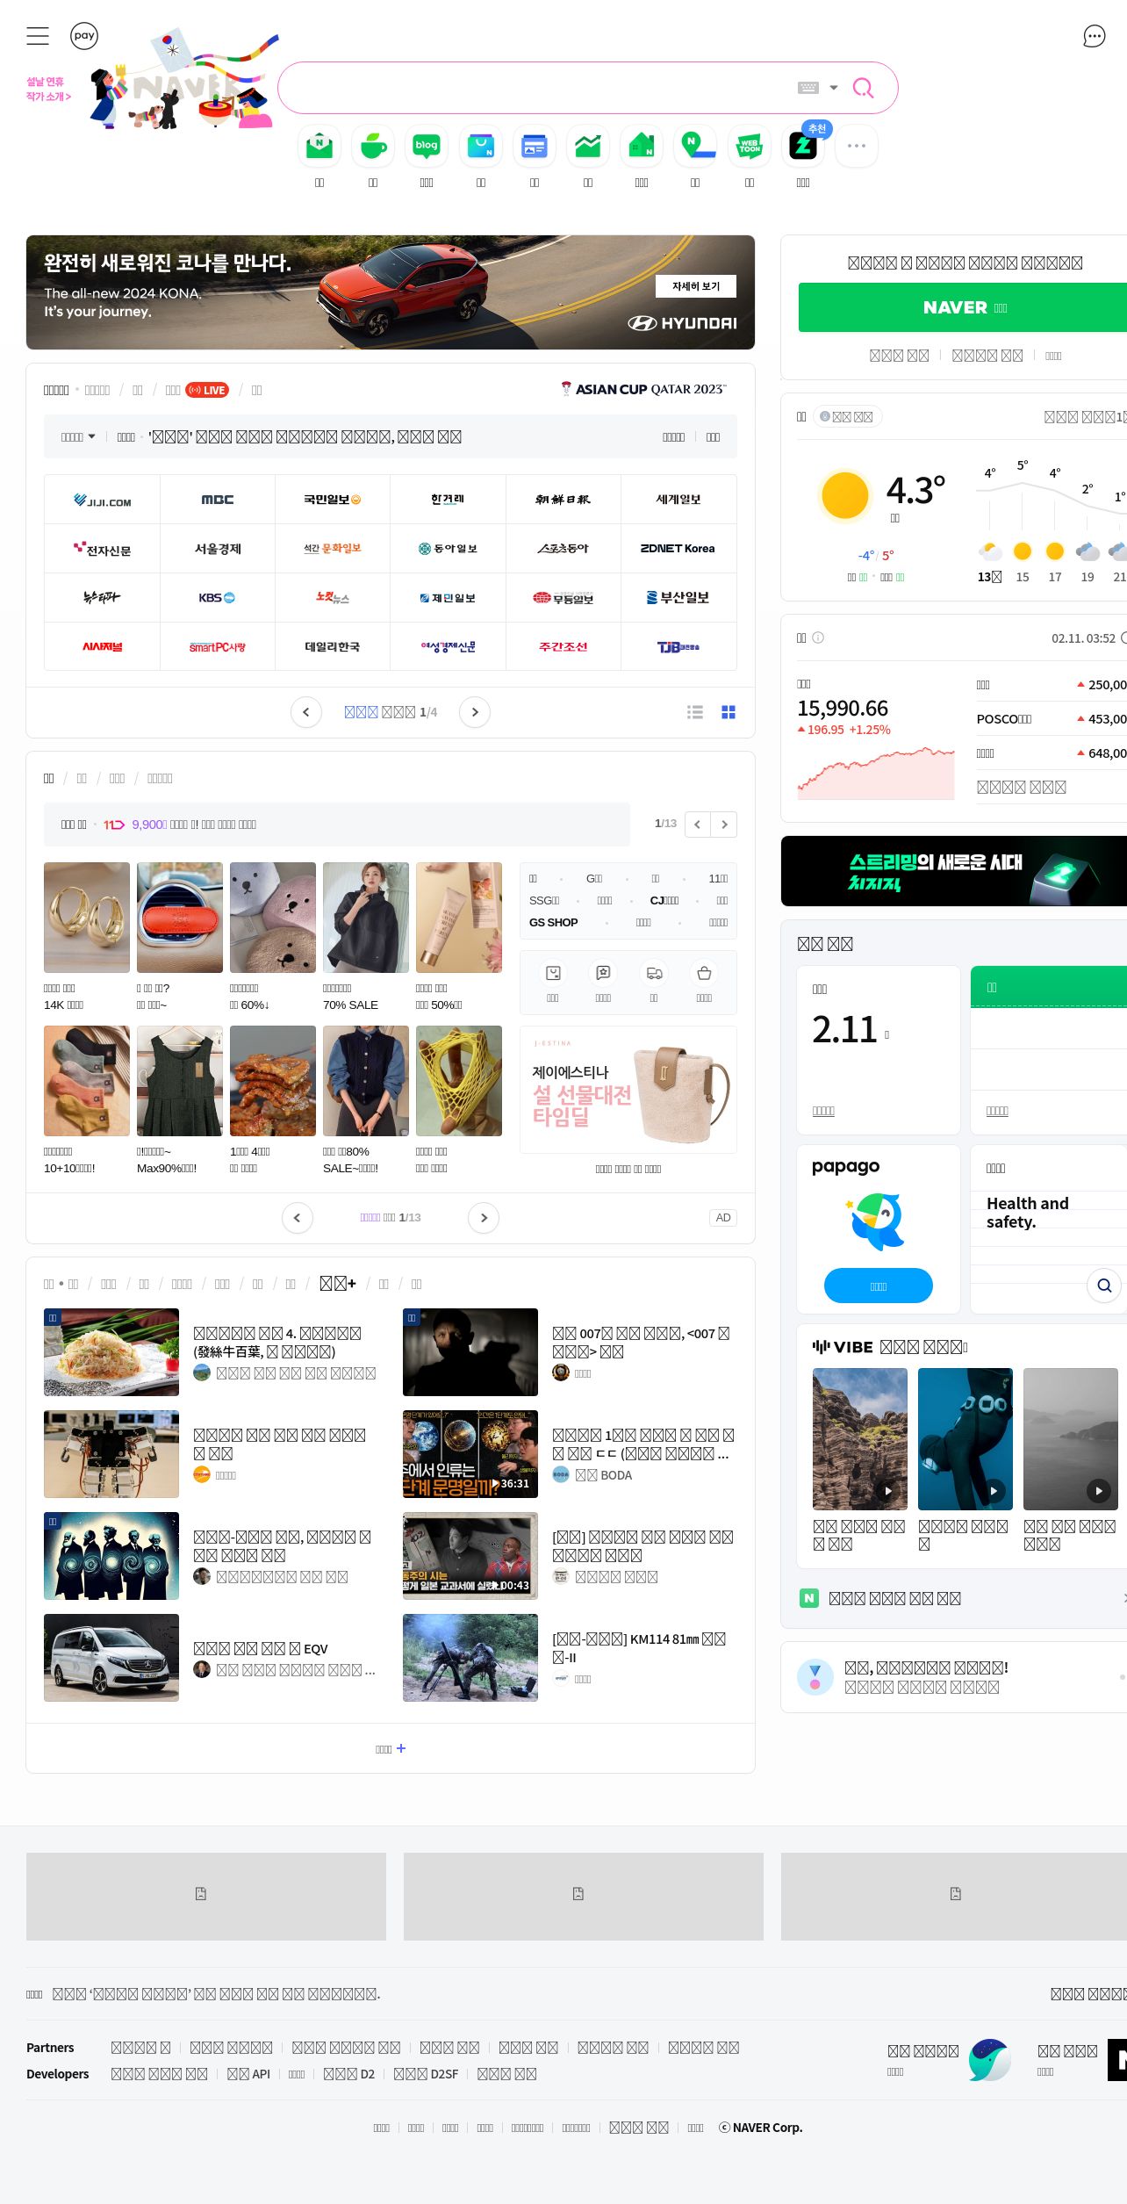Open the Naver Mail shortcut icon
The image size is (1127, 2204).
point(319,146)
